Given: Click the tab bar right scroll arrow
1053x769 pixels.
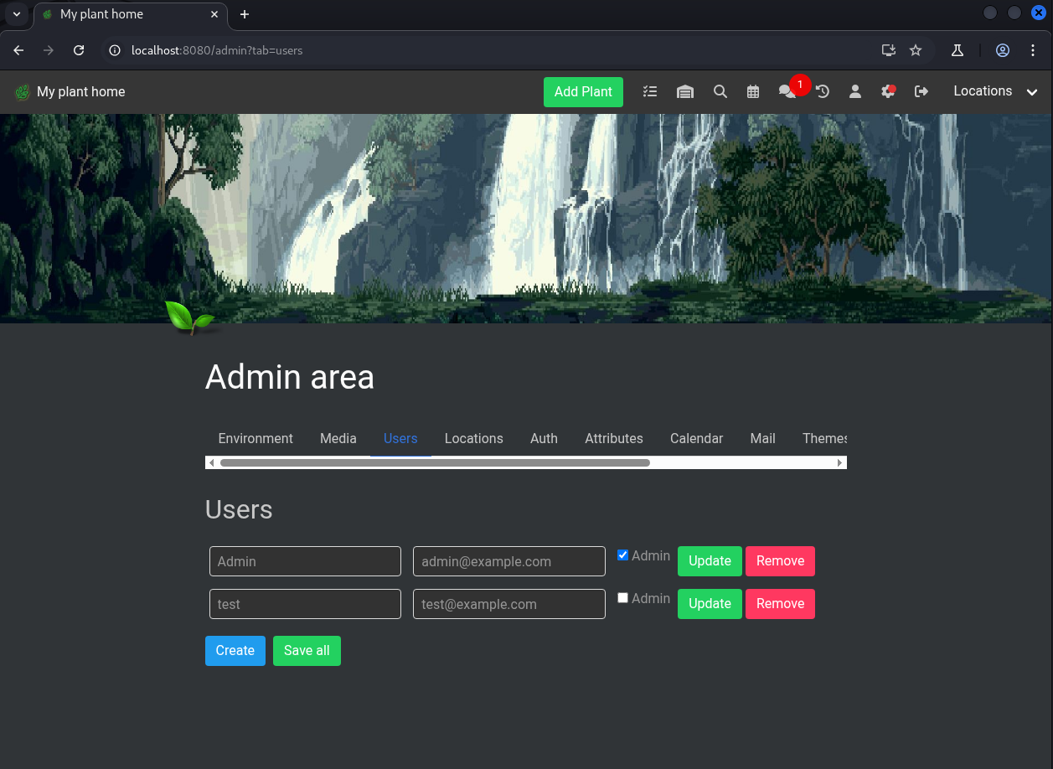Looking at the screenshot, I should pyautogui.click(x=839, y=462).
